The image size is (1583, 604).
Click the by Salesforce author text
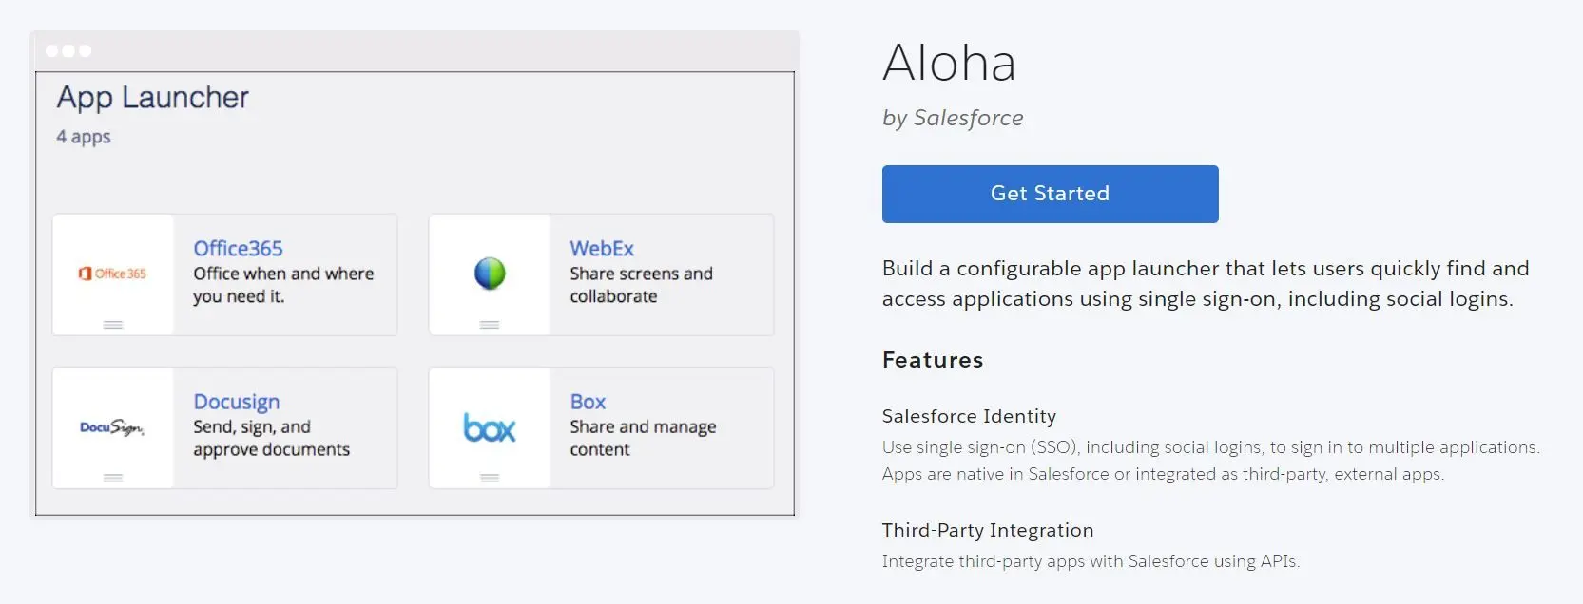point(953,118)
